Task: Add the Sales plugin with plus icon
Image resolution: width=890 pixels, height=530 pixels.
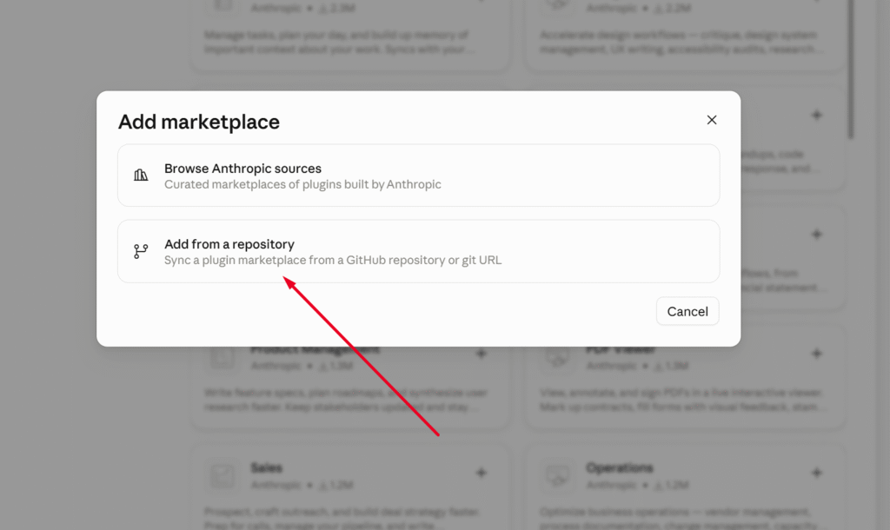Action: [481, 473]
